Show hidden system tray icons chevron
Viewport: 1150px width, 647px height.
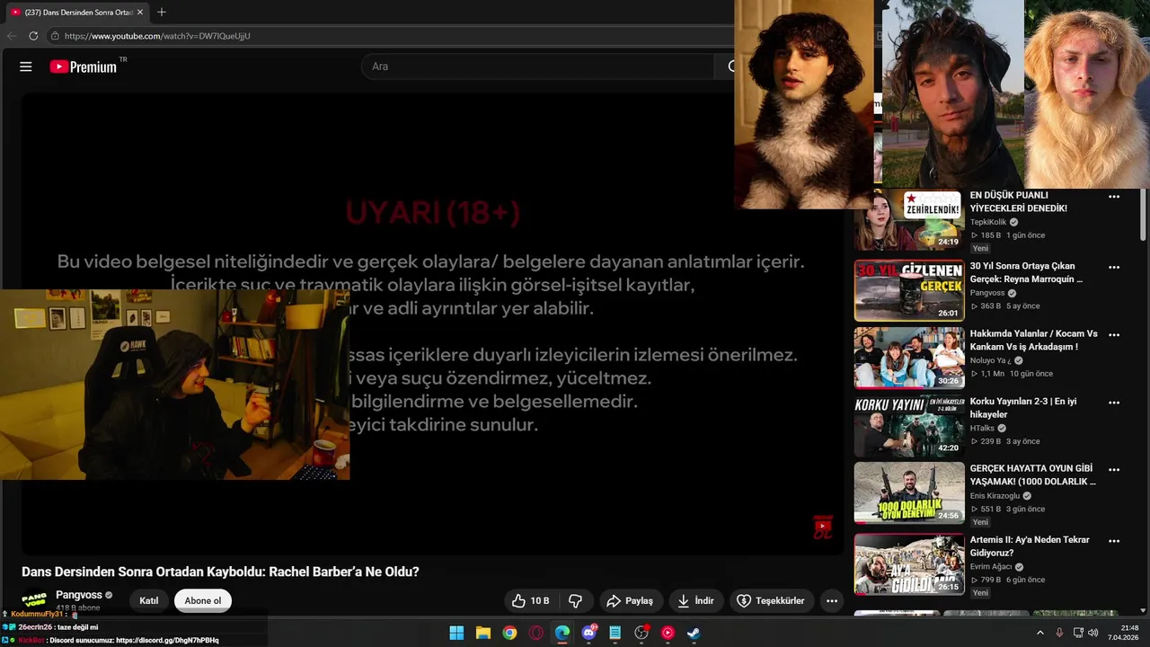click(x=1040, y=633)
